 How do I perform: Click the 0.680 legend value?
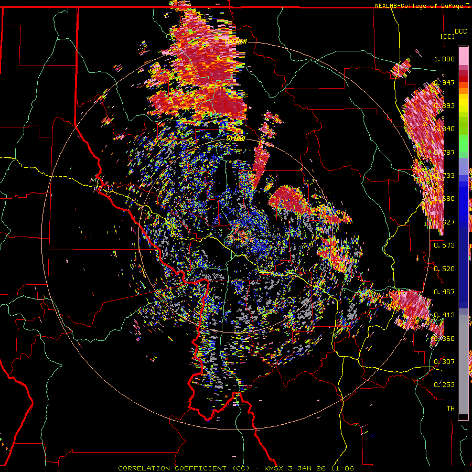tap(444, 198)
